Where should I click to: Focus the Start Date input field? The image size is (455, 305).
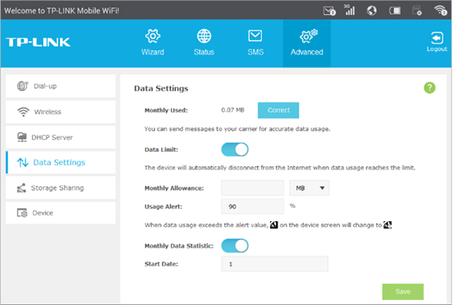pyautogui.click(x=274, y=264)
